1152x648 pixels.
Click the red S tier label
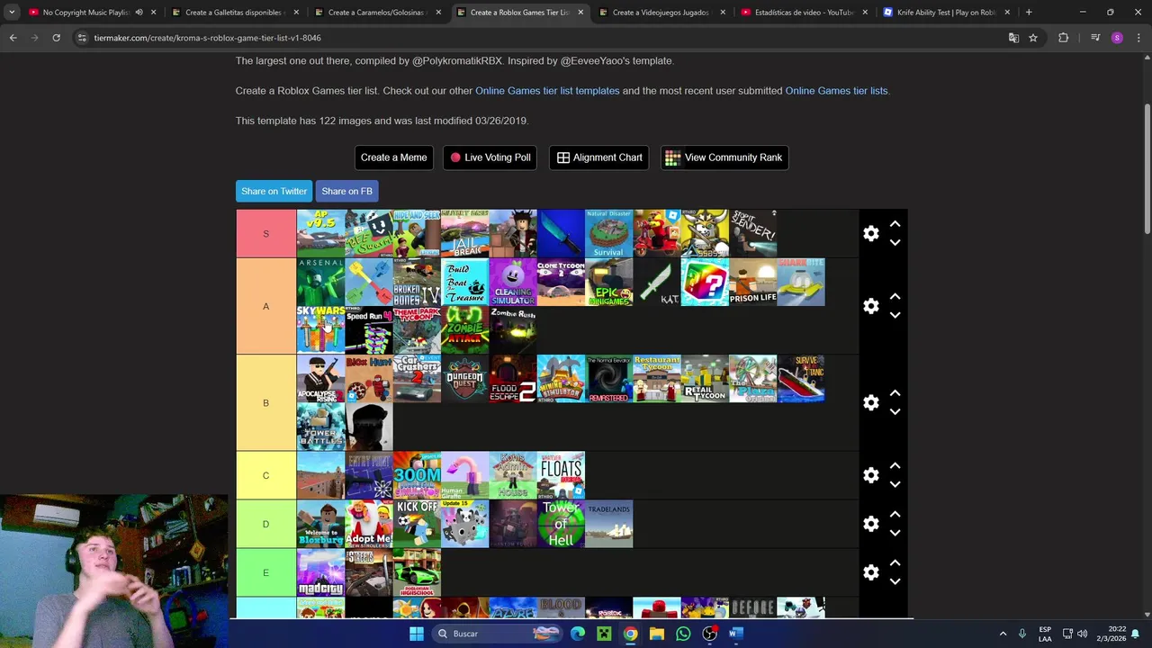265,233
